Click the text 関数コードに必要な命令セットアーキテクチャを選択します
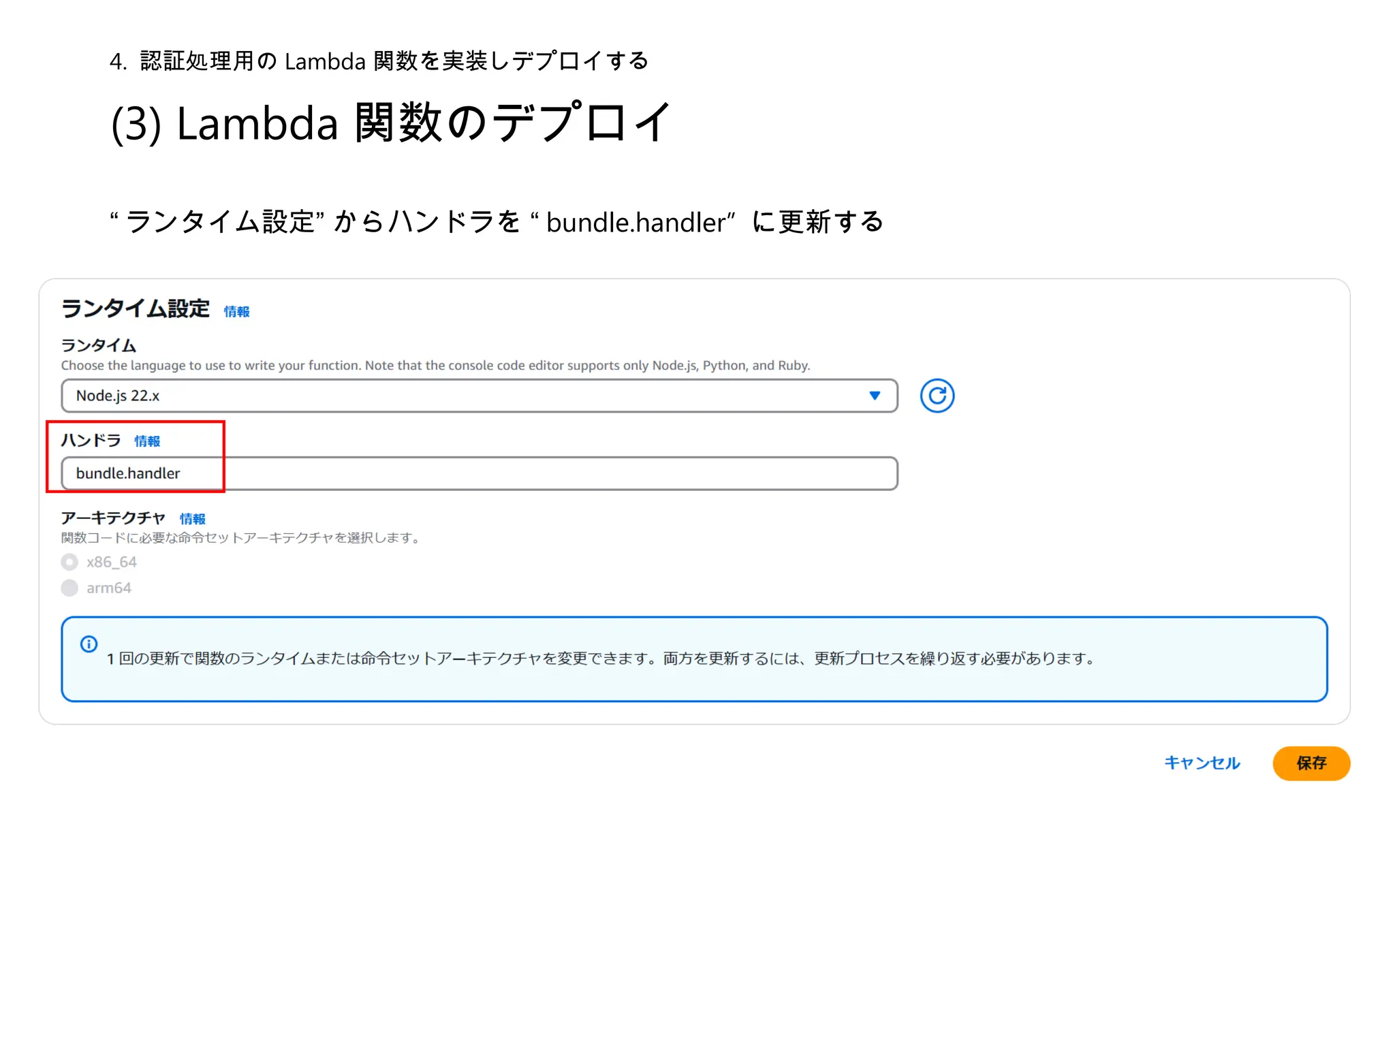Image resolution: width=1395 pixels, height=1046 pixels. (240, 538)
